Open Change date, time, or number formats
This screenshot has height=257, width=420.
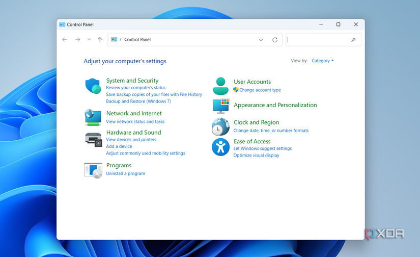271,131
